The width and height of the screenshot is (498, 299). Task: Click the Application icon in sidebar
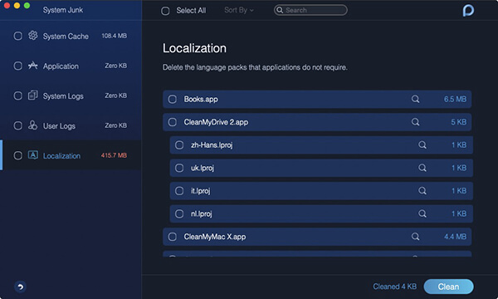[33, 66]
